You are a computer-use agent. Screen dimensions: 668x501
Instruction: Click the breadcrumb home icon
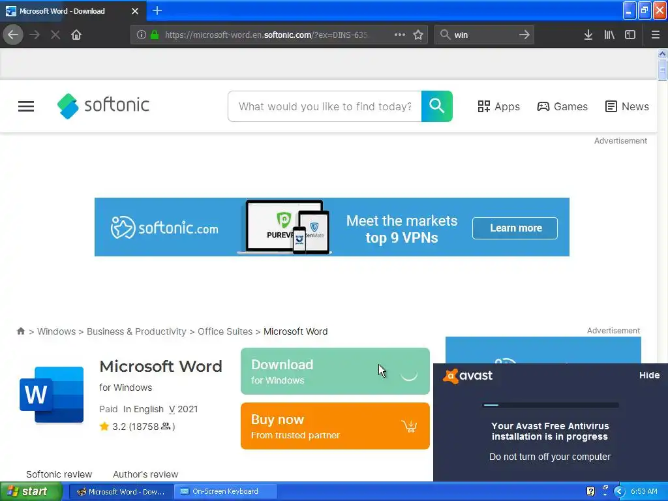pyautogui.click(x=20, y=331)
